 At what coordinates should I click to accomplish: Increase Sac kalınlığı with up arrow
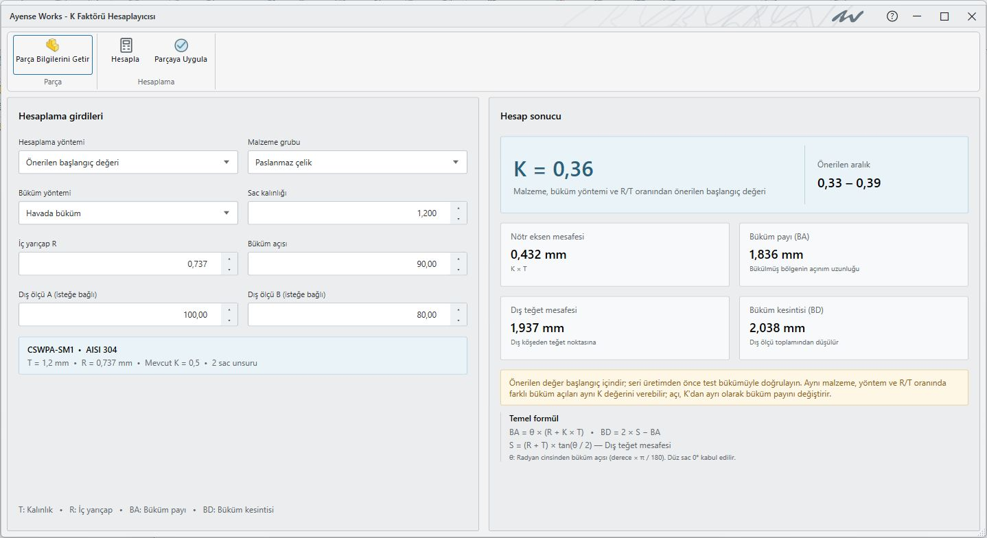458,208
